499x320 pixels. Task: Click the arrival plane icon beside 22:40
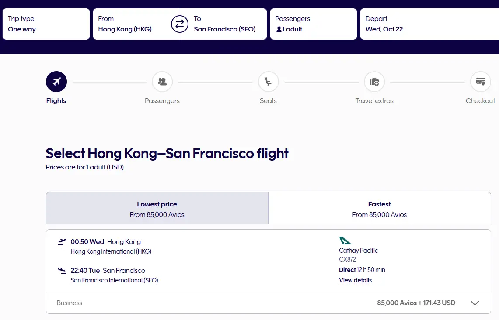[x=62, y=271]
